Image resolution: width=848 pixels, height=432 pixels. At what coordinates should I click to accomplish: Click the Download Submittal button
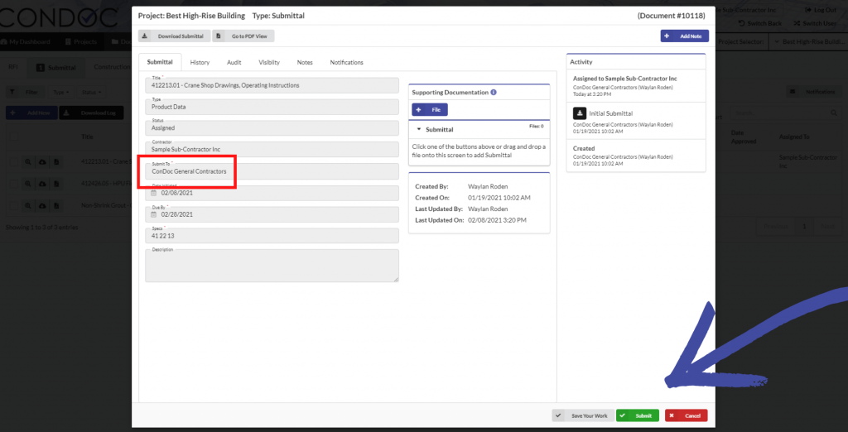(x=174, y=36)
